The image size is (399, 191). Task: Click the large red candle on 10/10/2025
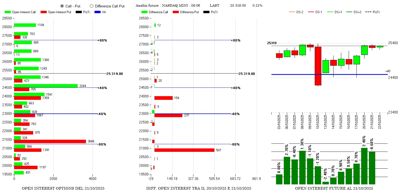coord(318,66)
